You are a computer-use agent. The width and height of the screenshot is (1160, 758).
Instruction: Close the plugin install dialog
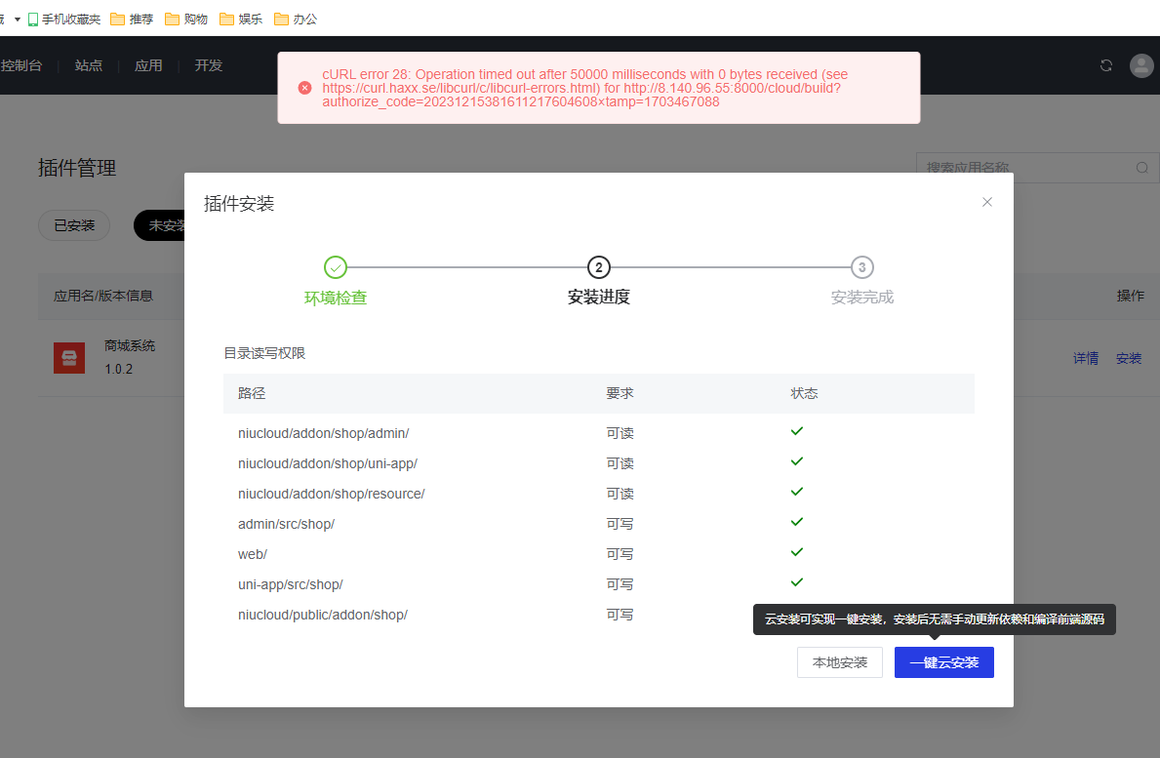[986, 202]
